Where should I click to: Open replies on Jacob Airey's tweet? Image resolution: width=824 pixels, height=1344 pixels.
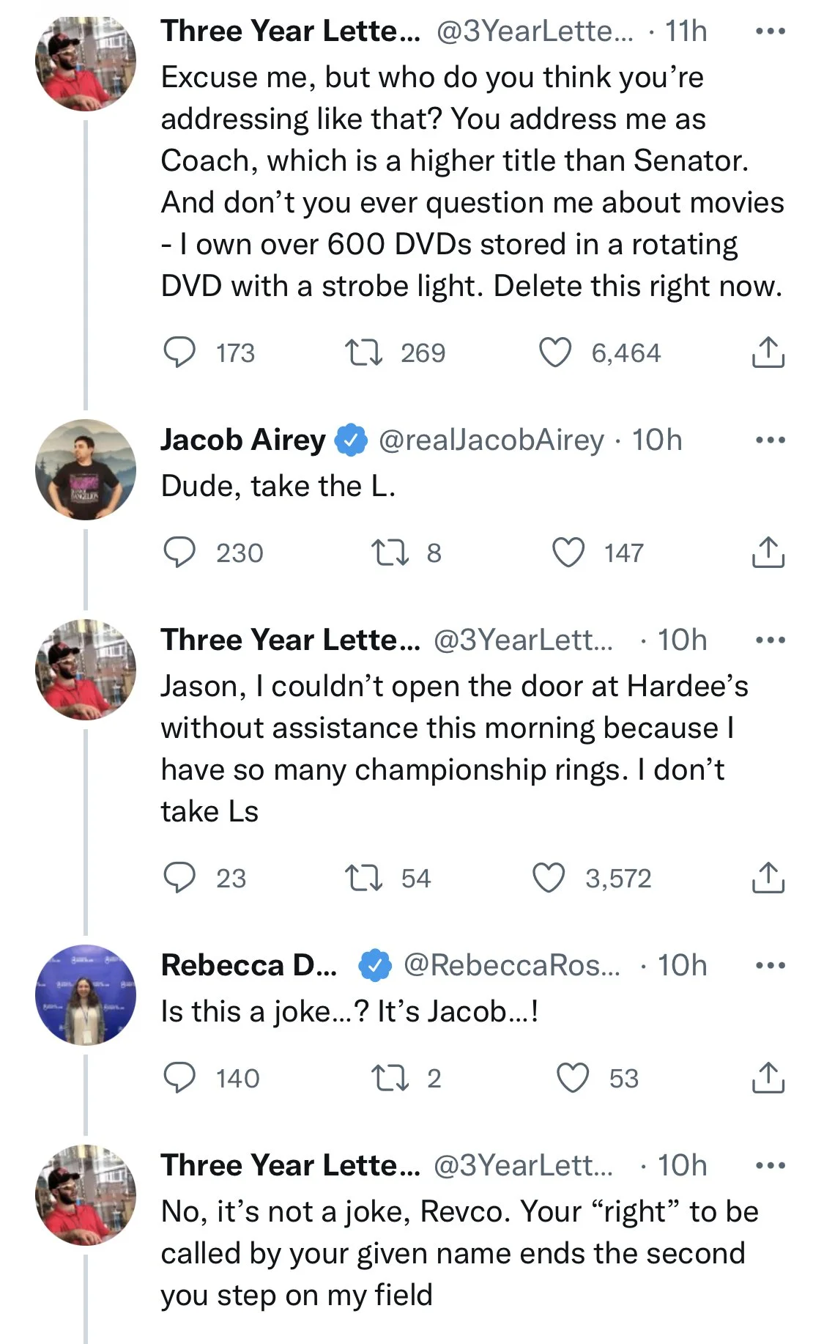pos(179,553)
